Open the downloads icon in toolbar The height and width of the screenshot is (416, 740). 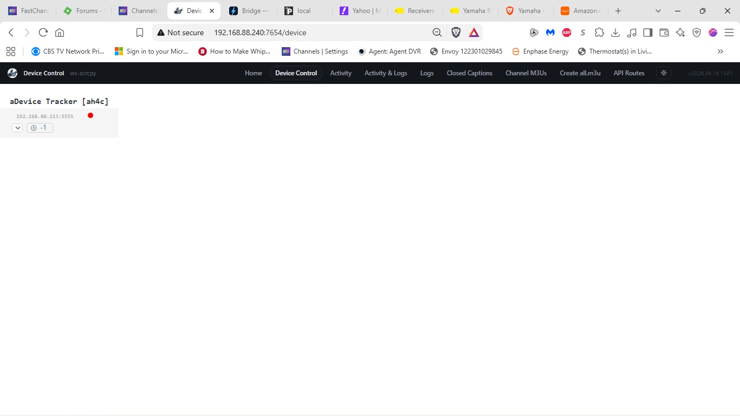coord(615,32)
